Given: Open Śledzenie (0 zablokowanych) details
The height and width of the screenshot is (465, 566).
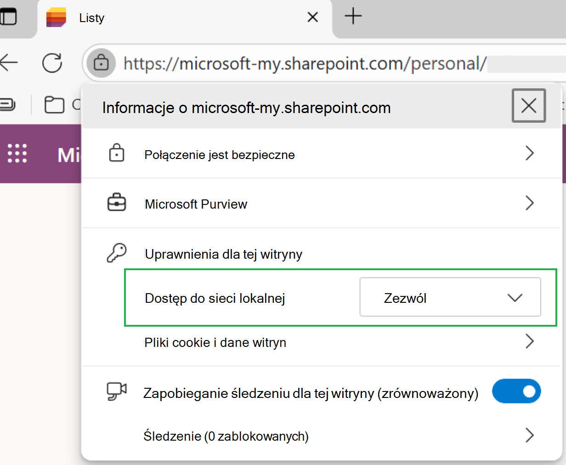Looking at the screenshot, I should point(322,436).
